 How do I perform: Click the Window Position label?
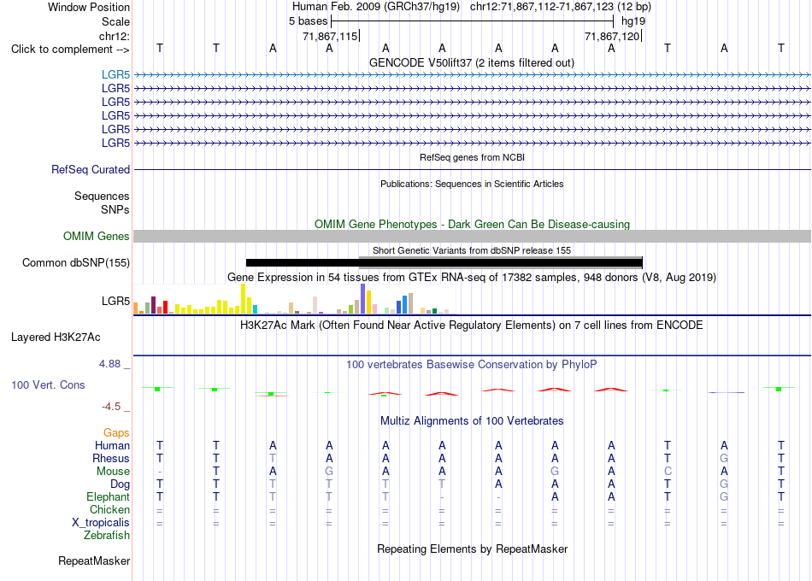[x=89, y=7]
